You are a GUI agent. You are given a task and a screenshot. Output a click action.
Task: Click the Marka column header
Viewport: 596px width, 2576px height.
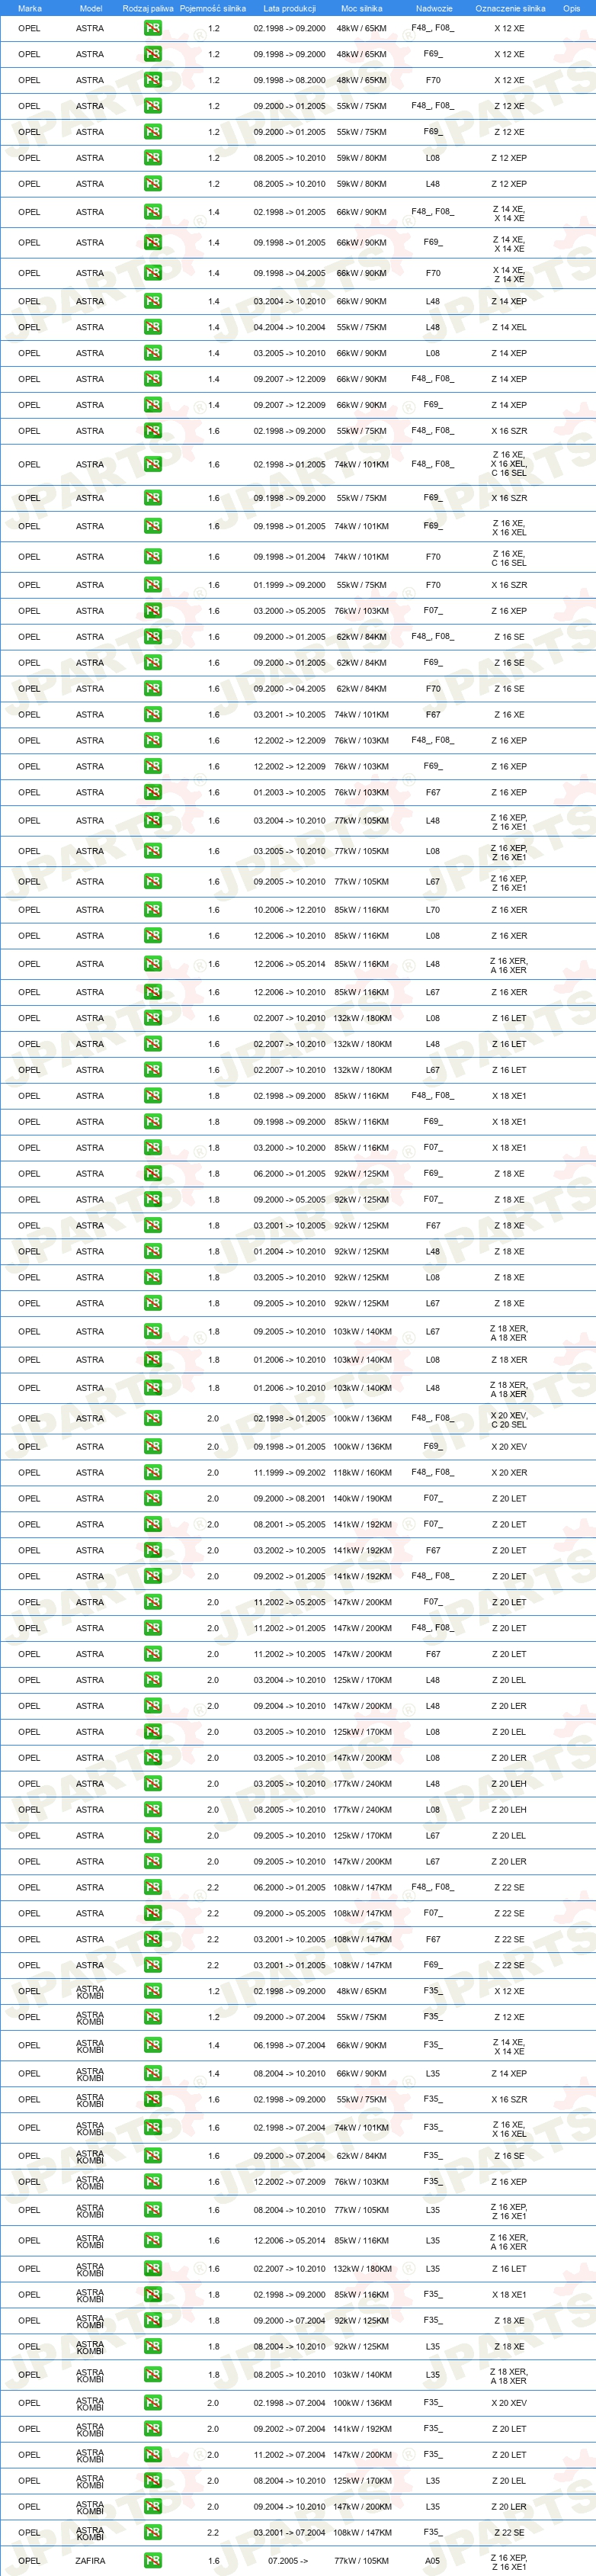click(30, 8)
